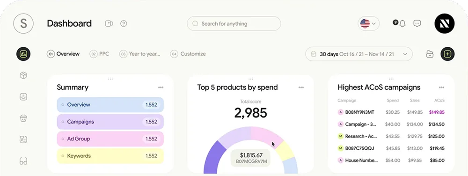This screenshot has width=468, height=176.
Task: Open the help question mark icon
Action: 124,23
